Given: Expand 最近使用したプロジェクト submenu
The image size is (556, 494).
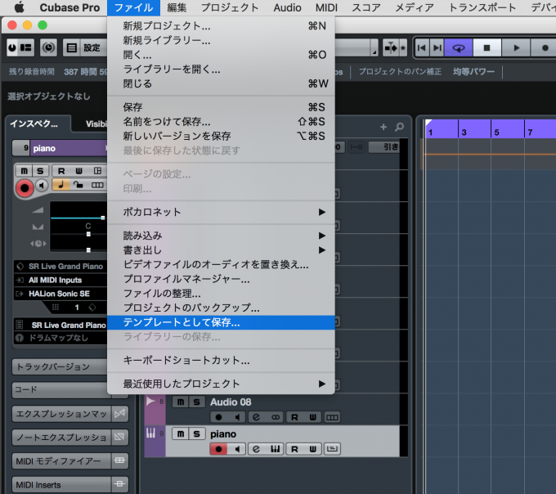Looking at the screenshot, I should coord(221,384).
